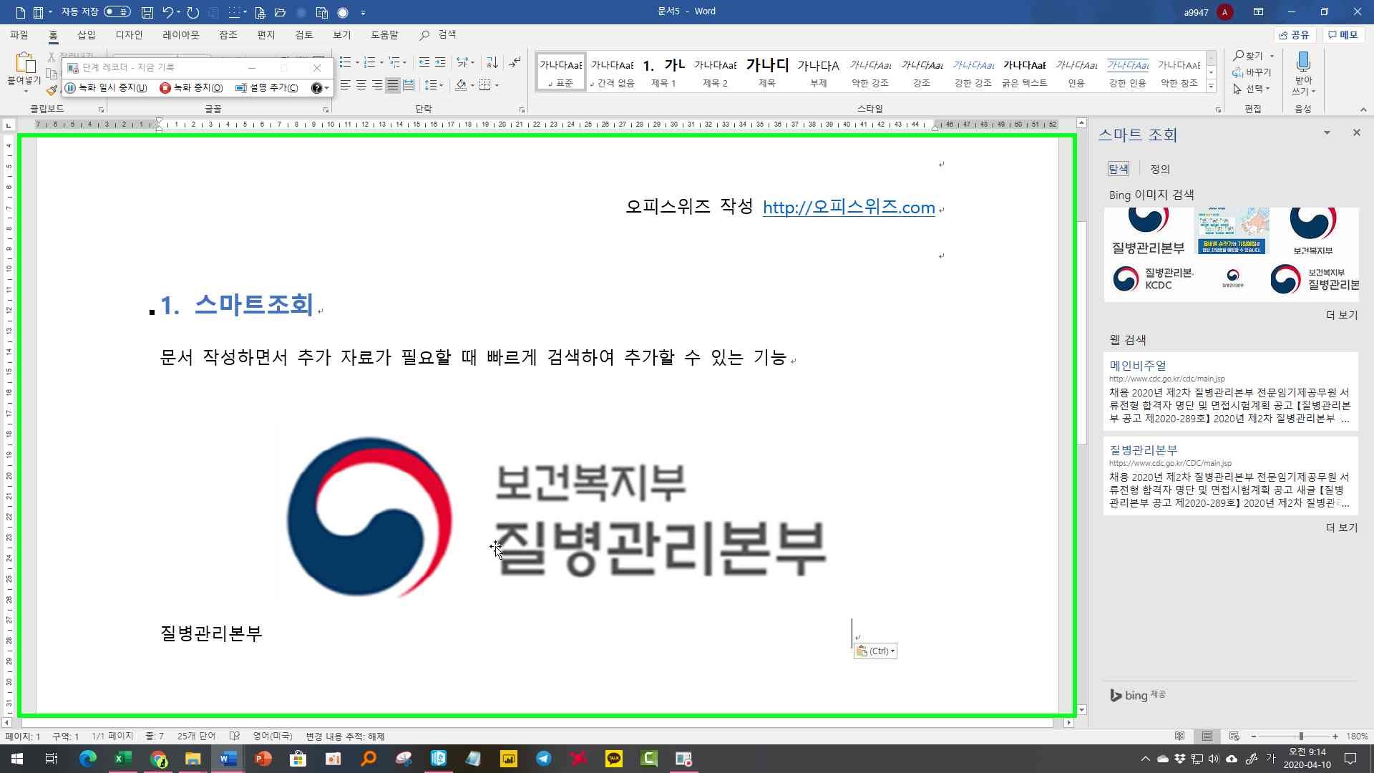Switch to Define (정의) tab in Smart Lookup
Screen dimensions: 1374x773
[x=1160, y=169]
